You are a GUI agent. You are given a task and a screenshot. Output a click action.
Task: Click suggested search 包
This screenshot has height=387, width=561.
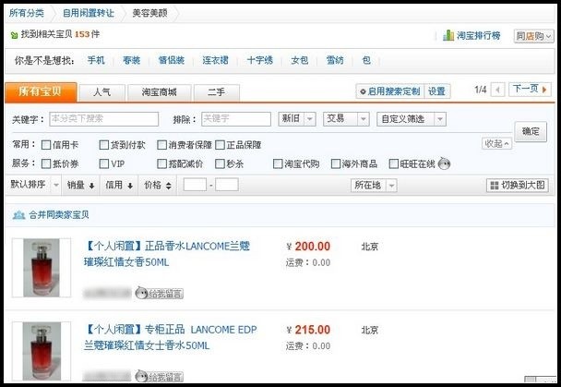tap(366, 60)
